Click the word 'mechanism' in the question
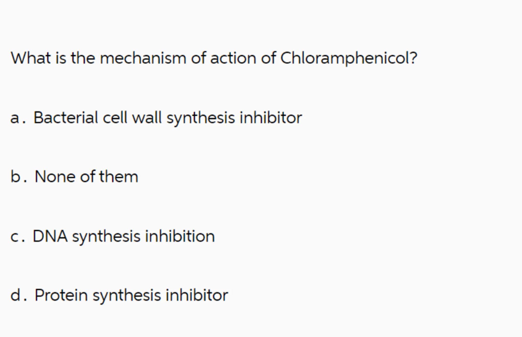 pyautogui.click(x=143, y=58)
